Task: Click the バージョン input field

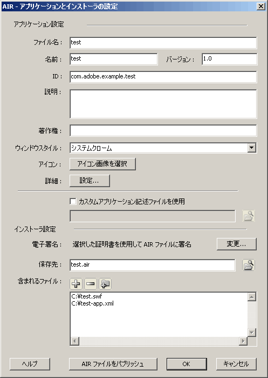Action: (x=230, y=59)
